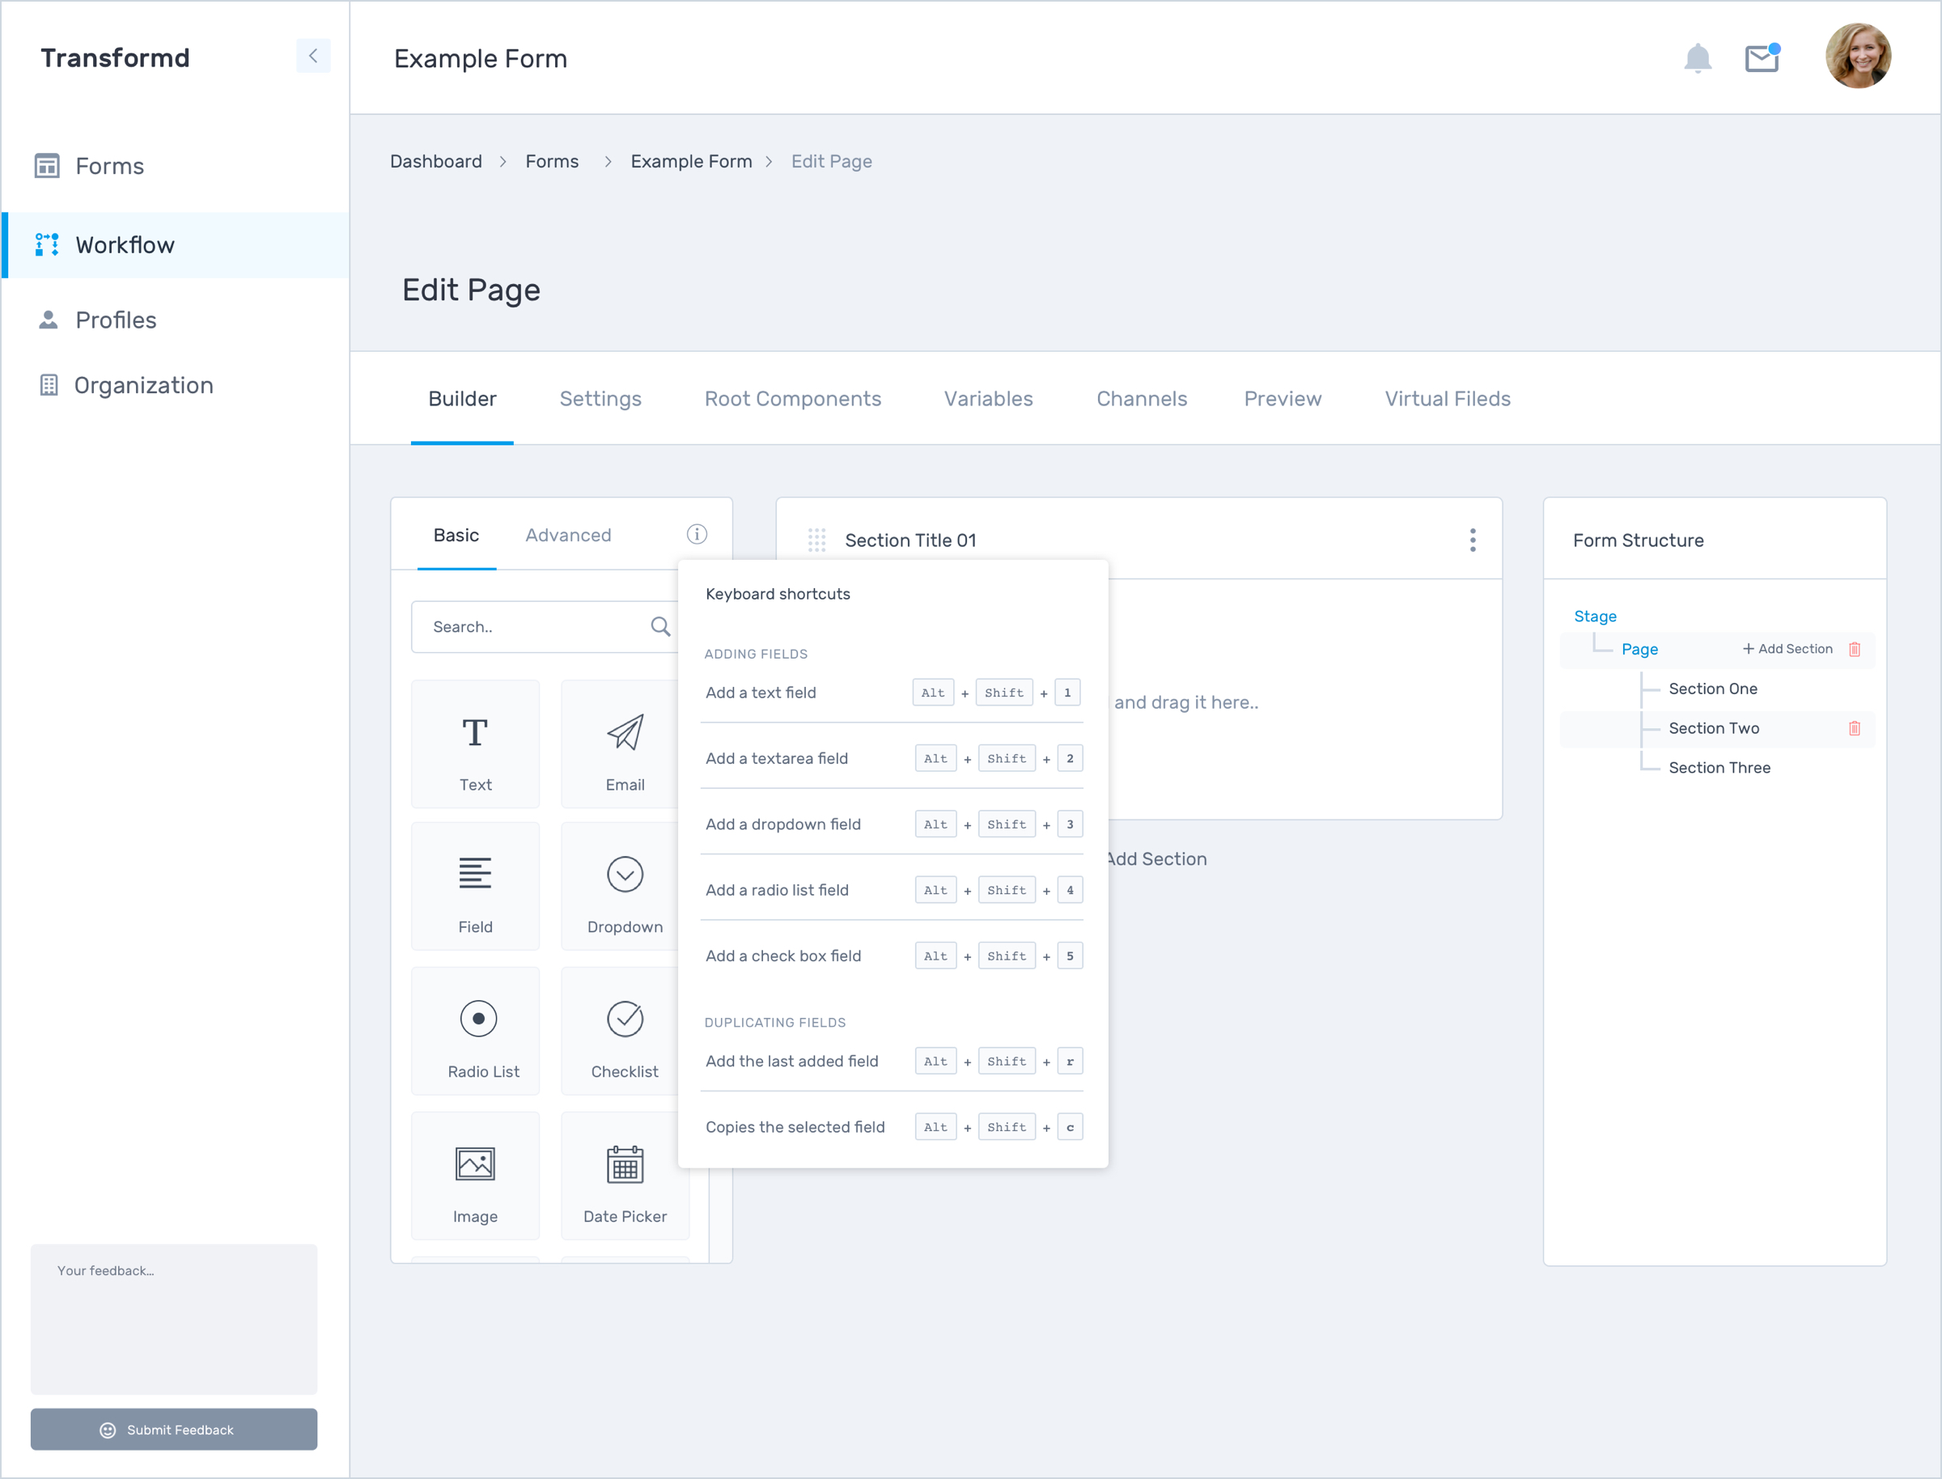Viewport: 1942px width, 1479px height.
Task: Click the notification bell icon
Action: [x=1698, y=58]
